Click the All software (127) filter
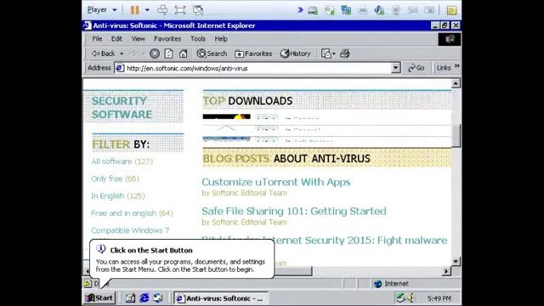Image resolution: width=544 pixels, height=306 pixels. tap(122, 161)
